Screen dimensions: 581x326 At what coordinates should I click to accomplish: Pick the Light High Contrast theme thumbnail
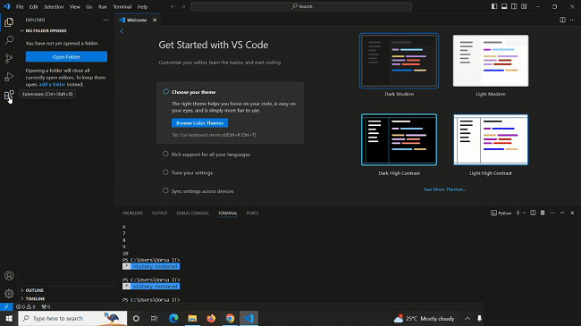point(491,139)
